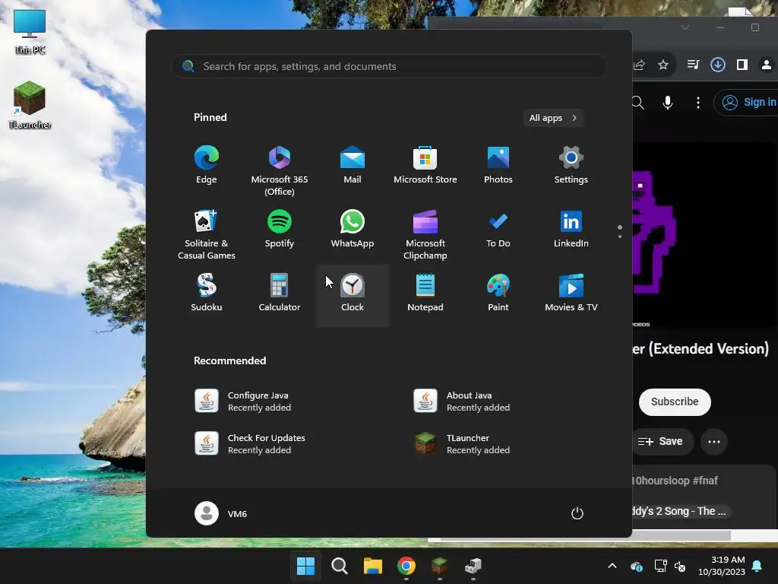Open taskbar Search
The height and width of the screenshot is (584, 778).
[x=340, y=566]
